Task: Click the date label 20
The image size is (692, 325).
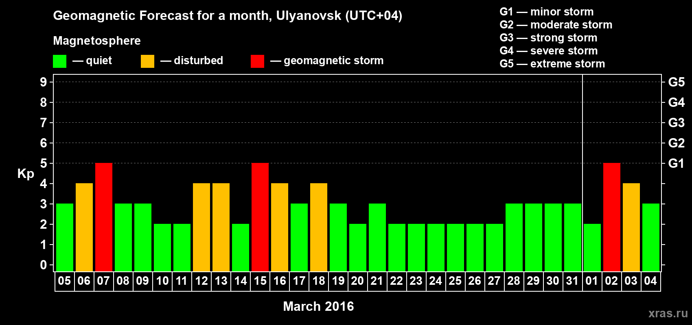Action: [x=357, y=281]
